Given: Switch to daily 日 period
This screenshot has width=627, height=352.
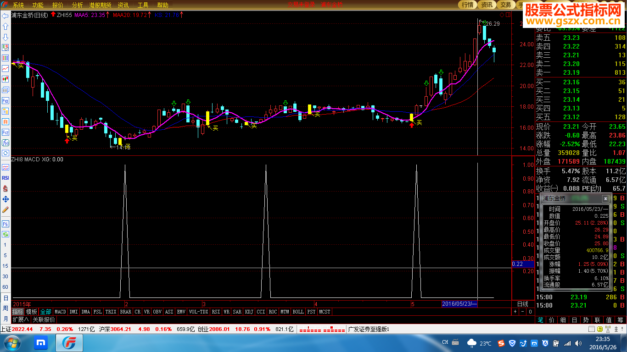Looking at the screenshot, I should 6,297.
